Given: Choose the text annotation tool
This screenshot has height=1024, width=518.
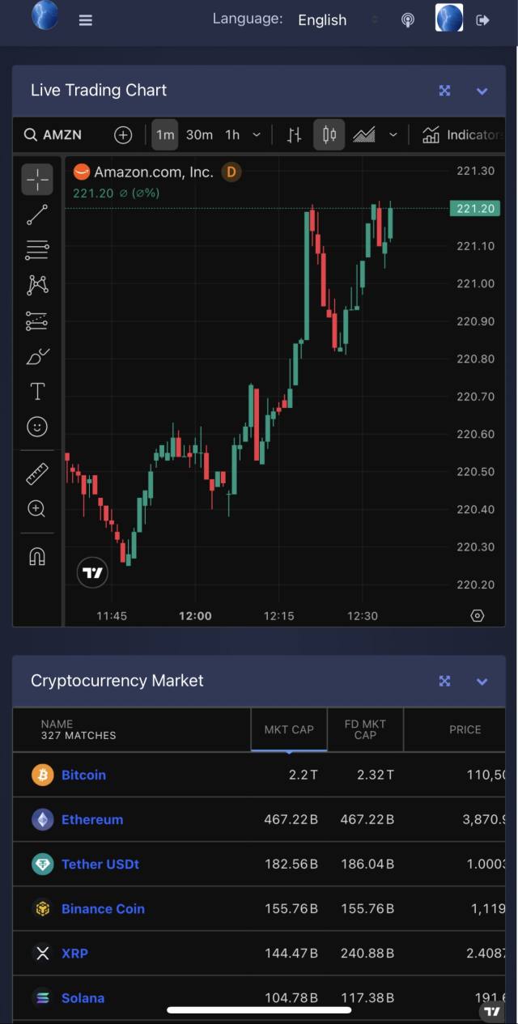Looking at the screenshot, I should pos(37,392).
